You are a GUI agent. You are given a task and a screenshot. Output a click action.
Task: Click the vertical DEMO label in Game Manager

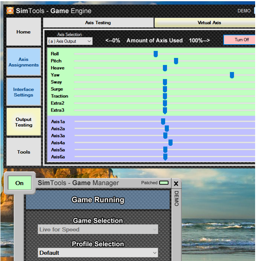pos(176,199)
